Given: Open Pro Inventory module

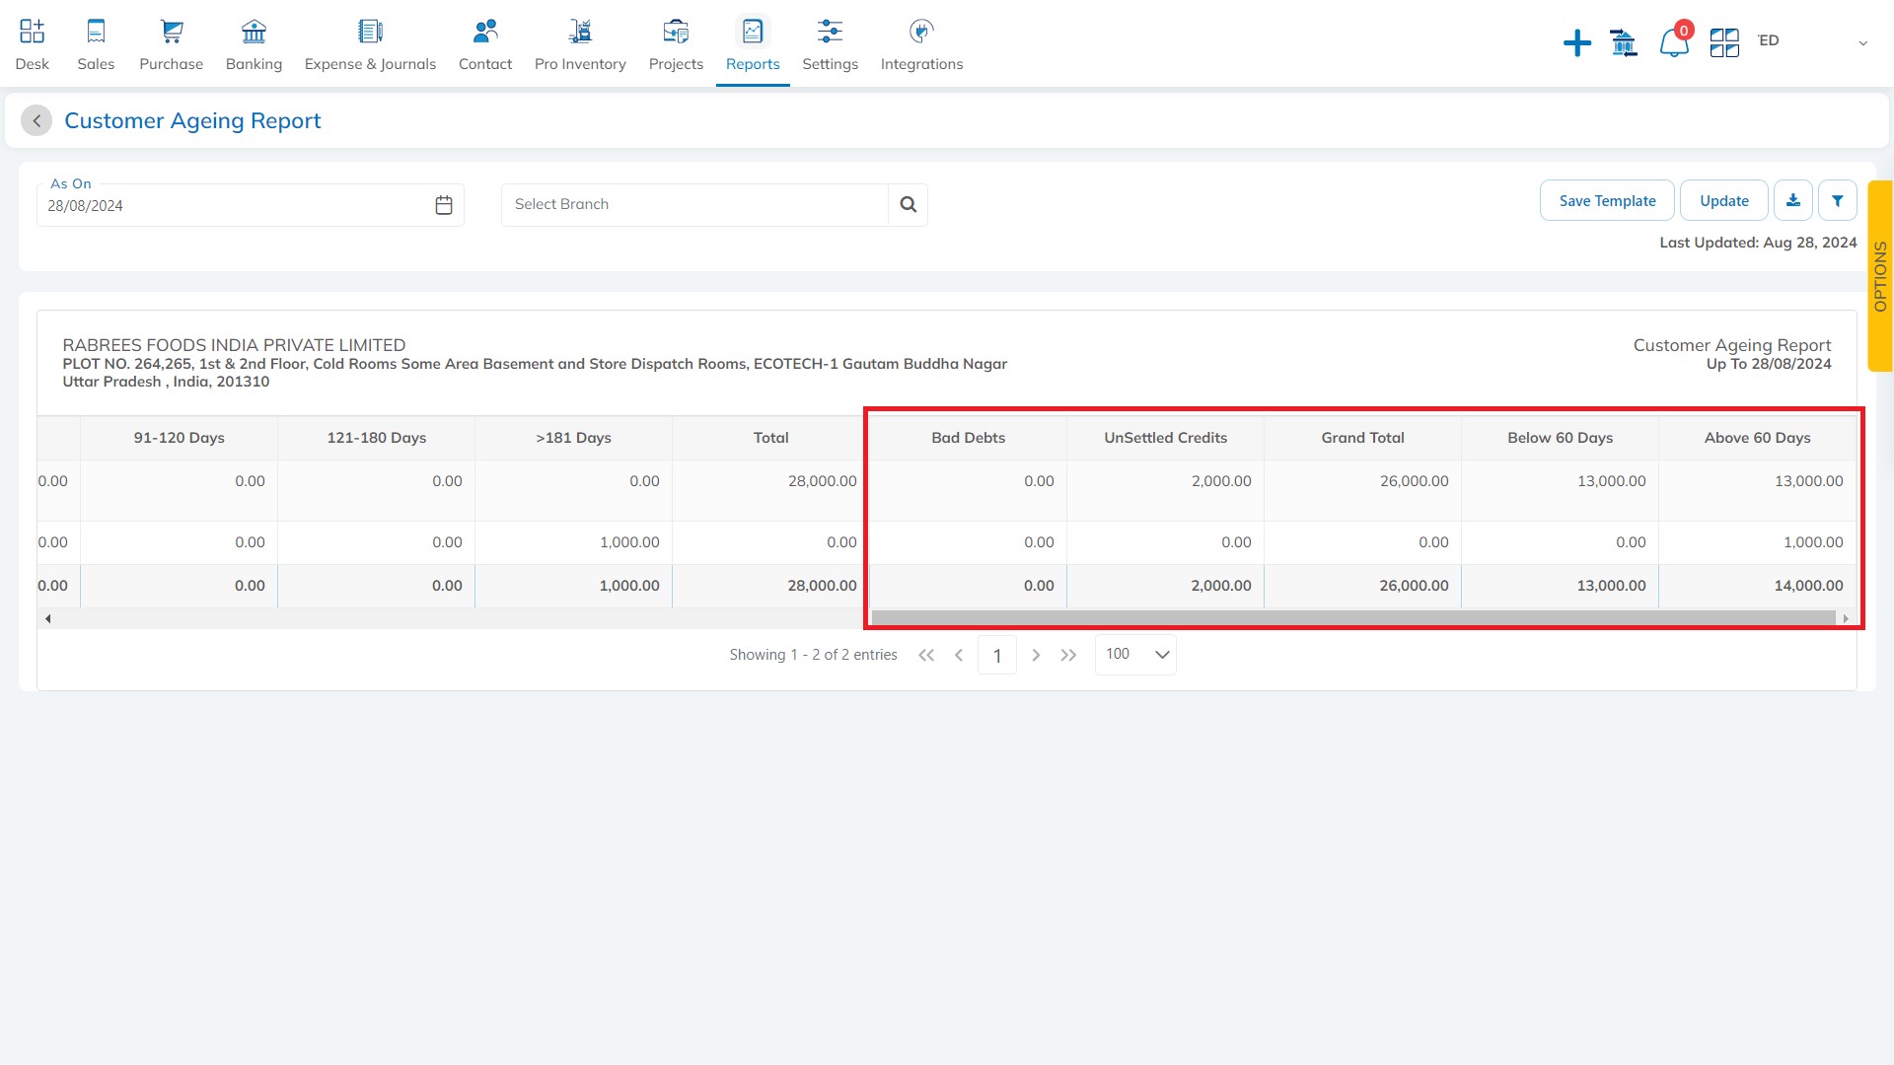Looking at the screenshot, I should [x=580, y=44].
